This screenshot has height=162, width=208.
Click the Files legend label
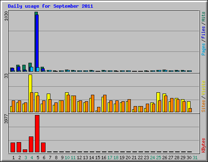click(203, 32)
